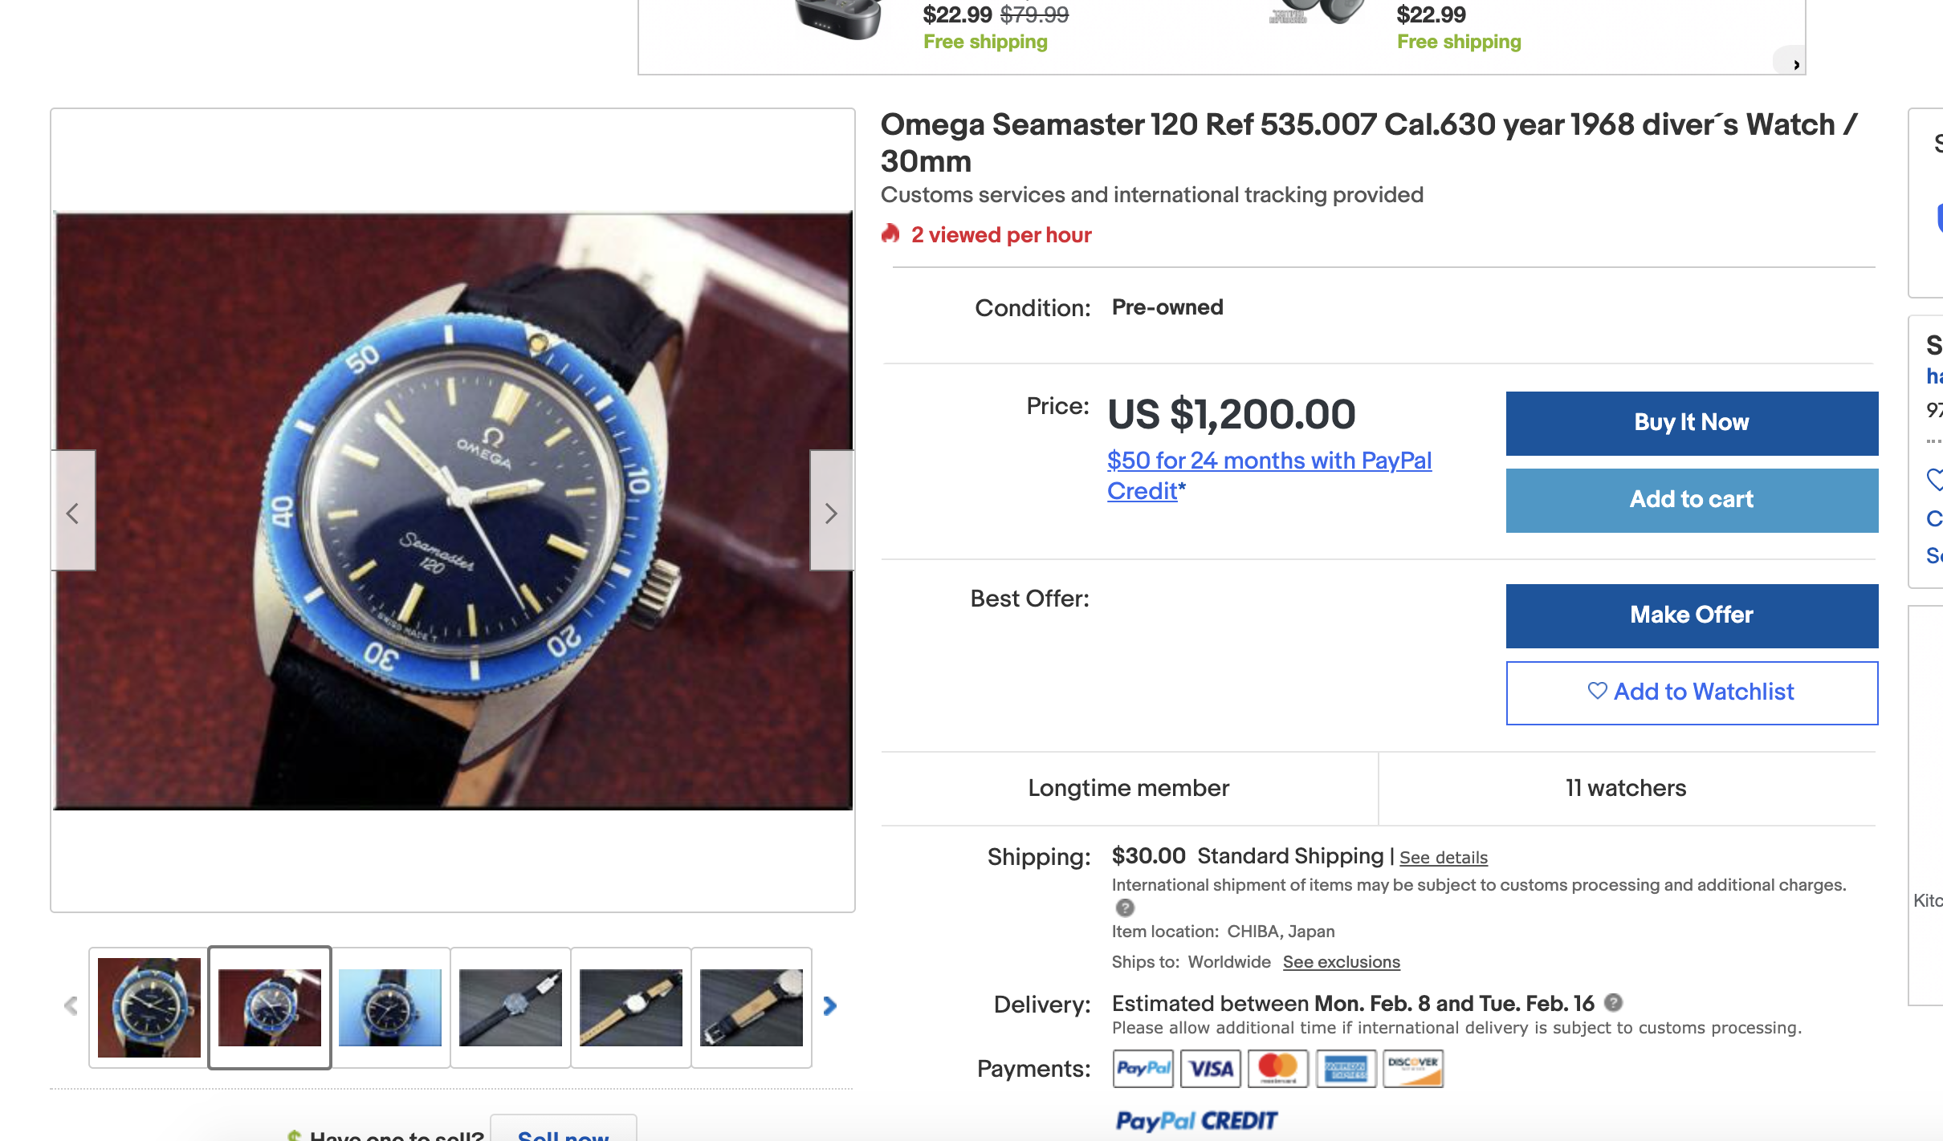
Task: Click the delivery estimate help question mark
Action: click(1613, 1002)
